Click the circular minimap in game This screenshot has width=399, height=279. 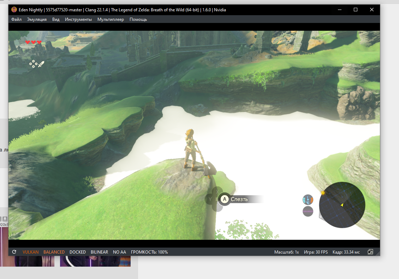(342, 205)
